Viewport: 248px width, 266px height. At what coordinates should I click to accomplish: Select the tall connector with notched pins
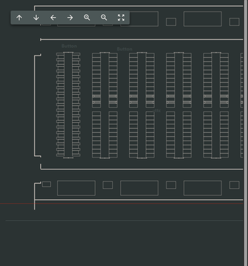click(x=68, y=105)
